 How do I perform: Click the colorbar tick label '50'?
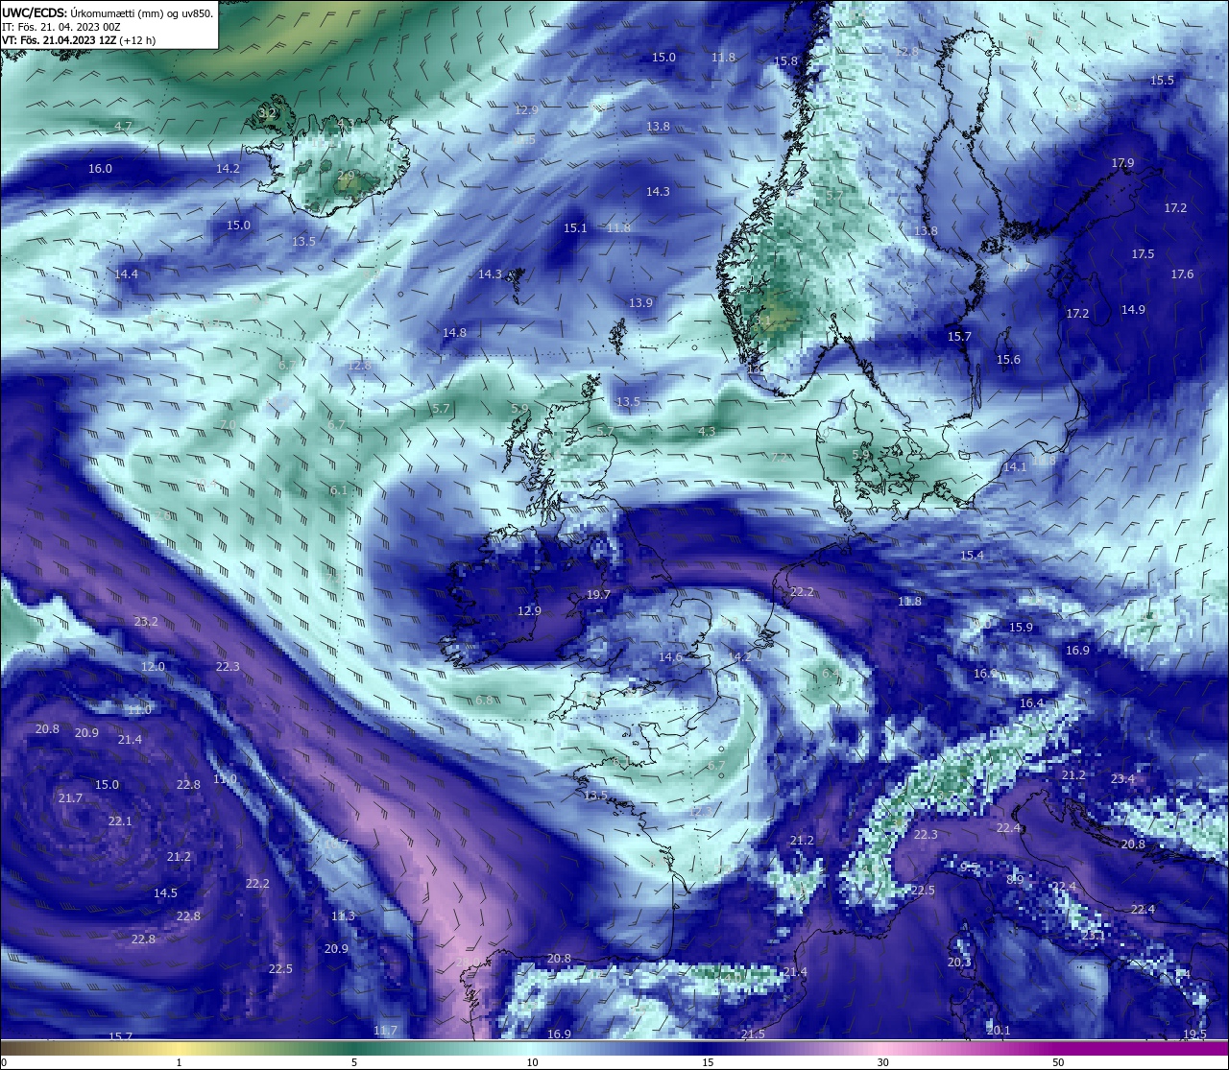pos(1058,1062)
